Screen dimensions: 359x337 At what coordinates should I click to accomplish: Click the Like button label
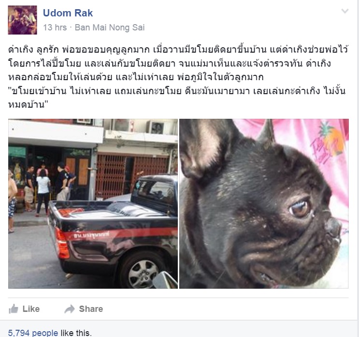click(x=31, y=309)
